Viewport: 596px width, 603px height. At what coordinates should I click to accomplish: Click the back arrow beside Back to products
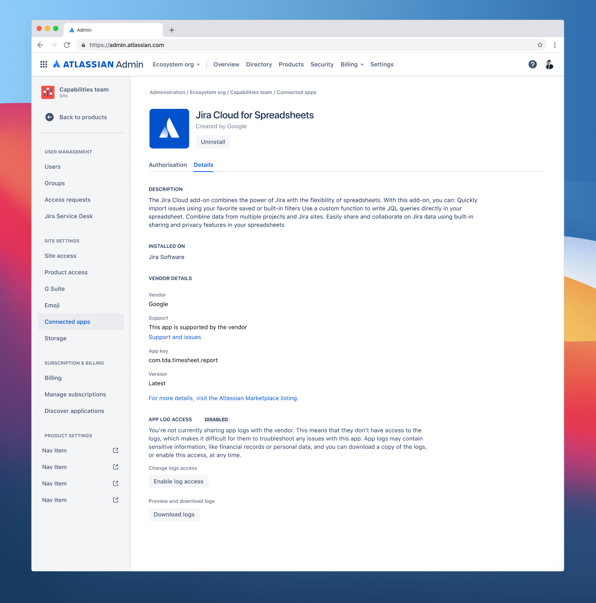[x=49, y=117]
